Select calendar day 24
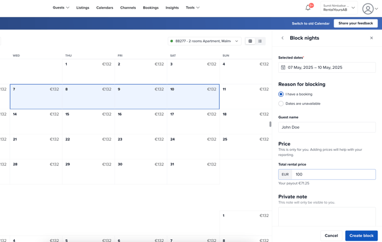The image size is (382, 242). click(x=193, y=147)
